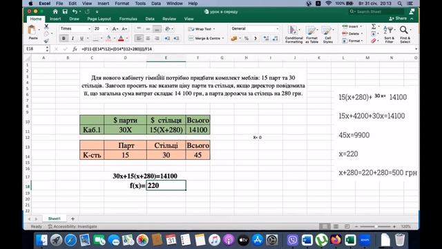Toggle Italic formatting
The height and width of the screenshot is (249, 442).
[73, 39]
